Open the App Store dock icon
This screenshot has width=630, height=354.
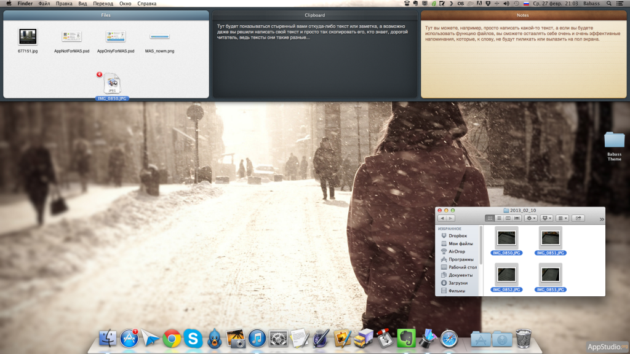[x=129, y=337]
